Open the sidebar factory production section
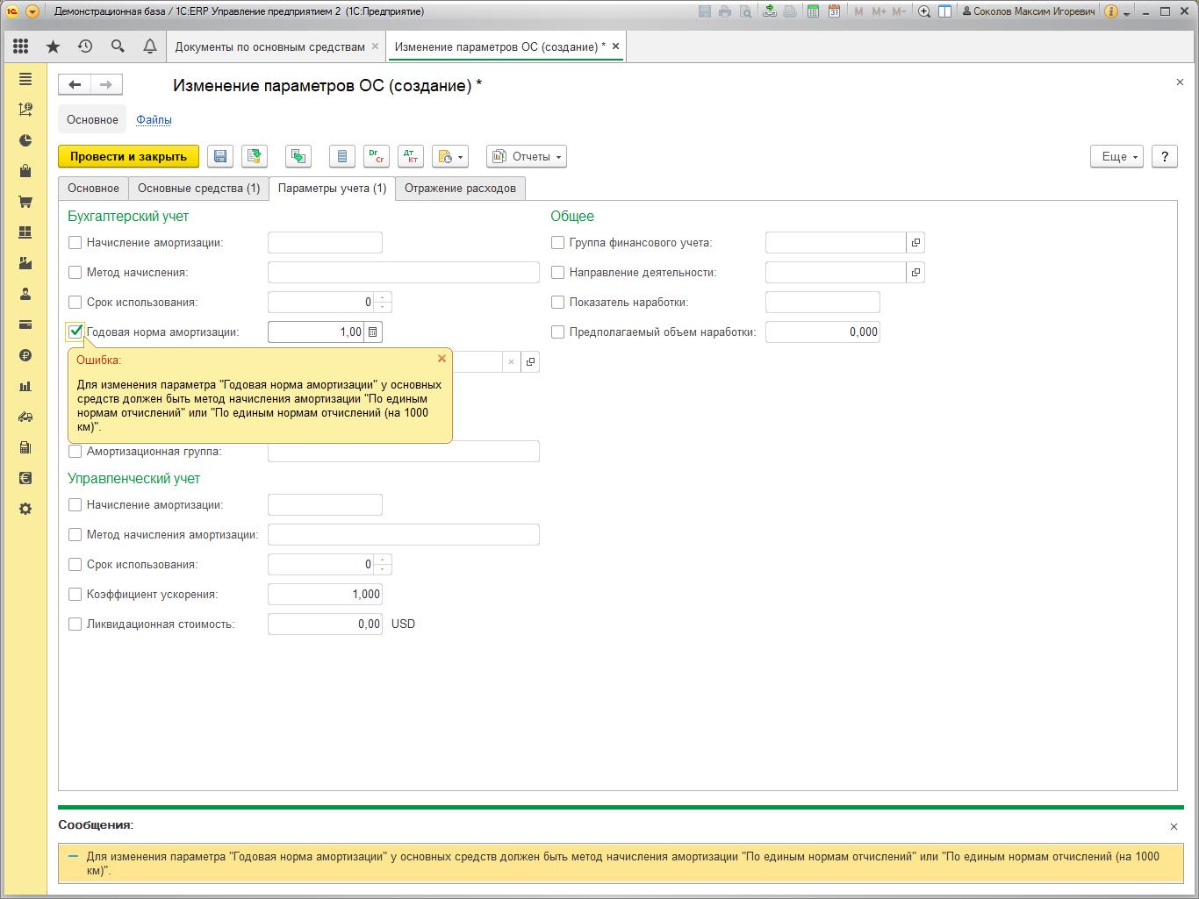 pyautogui.click(x=25, y=263)
